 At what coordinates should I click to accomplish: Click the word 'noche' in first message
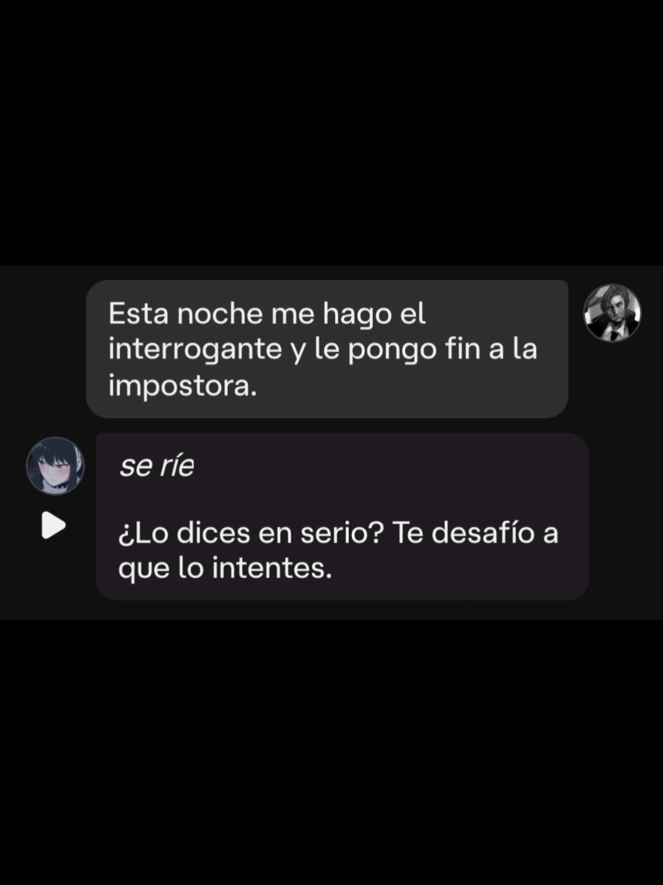[x=220, y=314]
